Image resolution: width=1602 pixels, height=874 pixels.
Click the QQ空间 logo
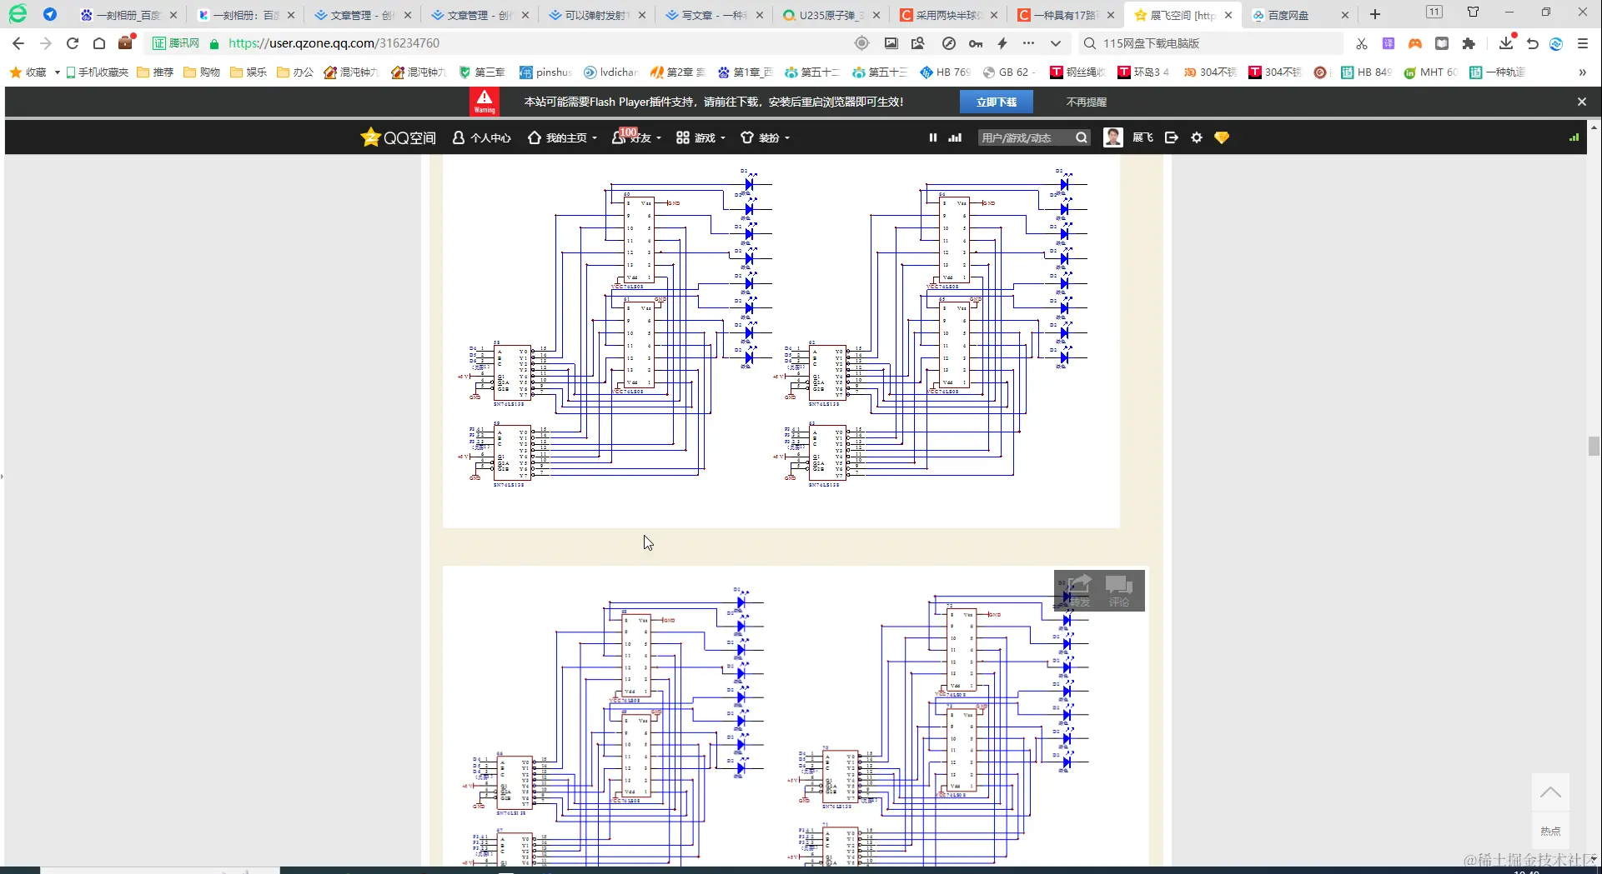pos(399,137)
